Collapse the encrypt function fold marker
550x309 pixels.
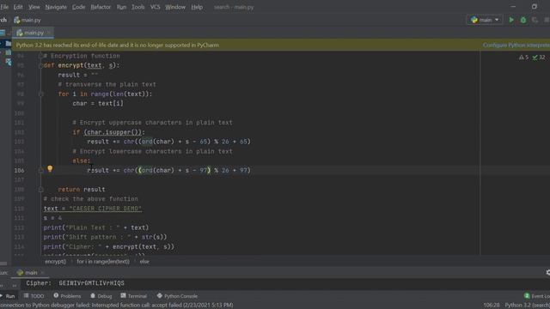(40, 65)
